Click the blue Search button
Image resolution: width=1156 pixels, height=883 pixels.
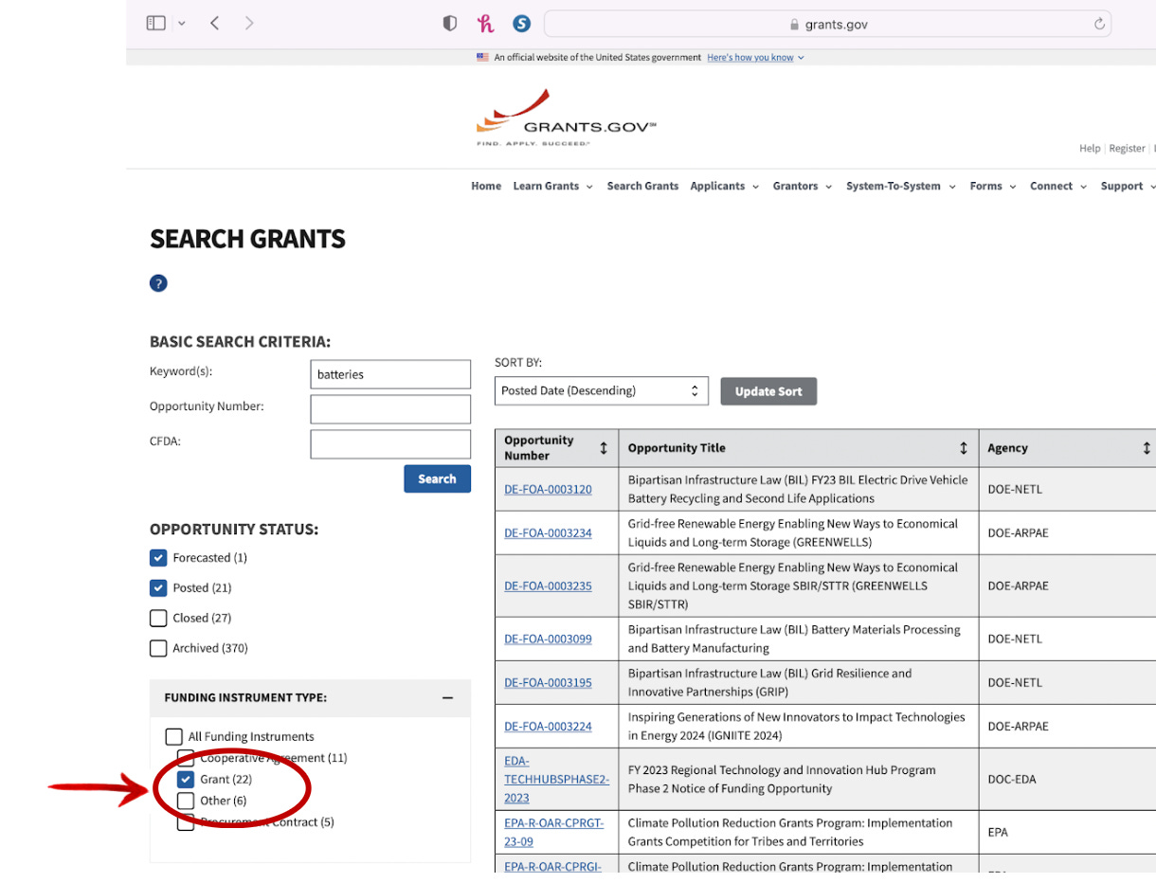[x=437, y=479]
